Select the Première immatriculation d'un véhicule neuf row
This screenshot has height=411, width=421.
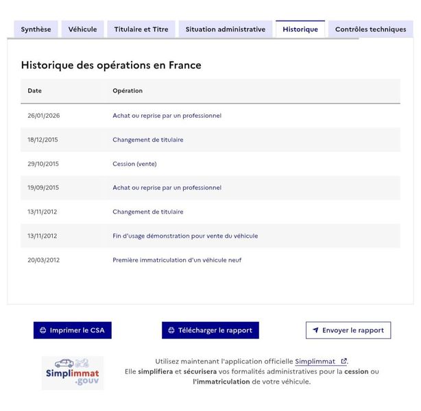(210, 260)
